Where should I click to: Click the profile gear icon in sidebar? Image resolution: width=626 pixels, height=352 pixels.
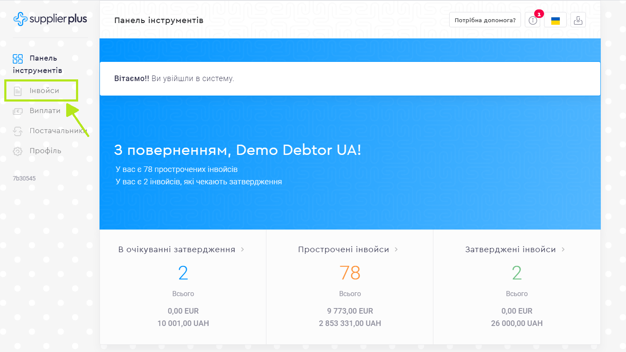pyautogui.click(x=18, y=151)
